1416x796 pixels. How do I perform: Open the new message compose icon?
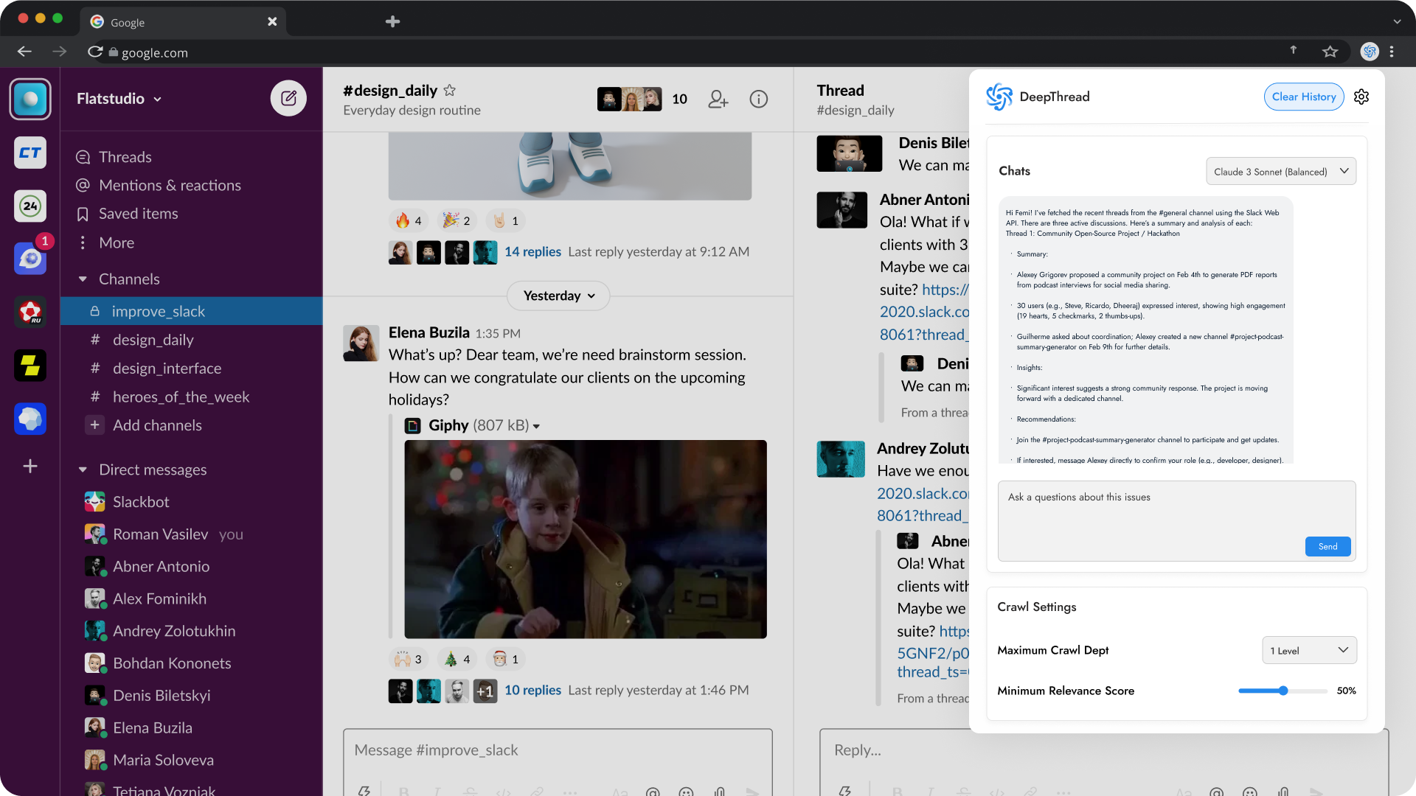[288, 97]
